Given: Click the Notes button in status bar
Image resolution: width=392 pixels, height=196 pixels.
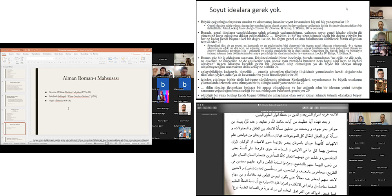Looking at the screenshot, I should click(89, 143).
